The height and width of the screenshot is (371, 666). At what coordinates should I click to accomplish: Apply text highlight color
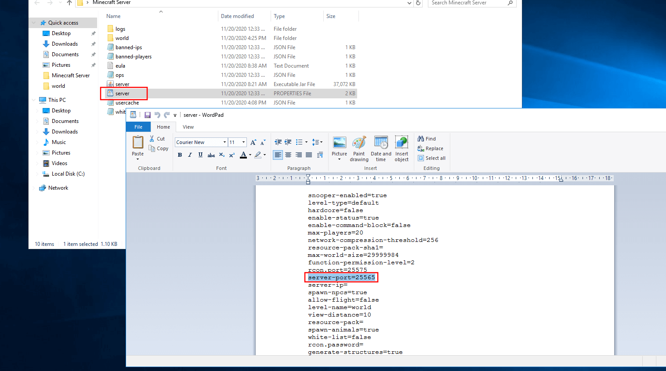(258, 155)
